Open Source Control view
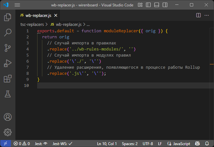 click(8, 48)
